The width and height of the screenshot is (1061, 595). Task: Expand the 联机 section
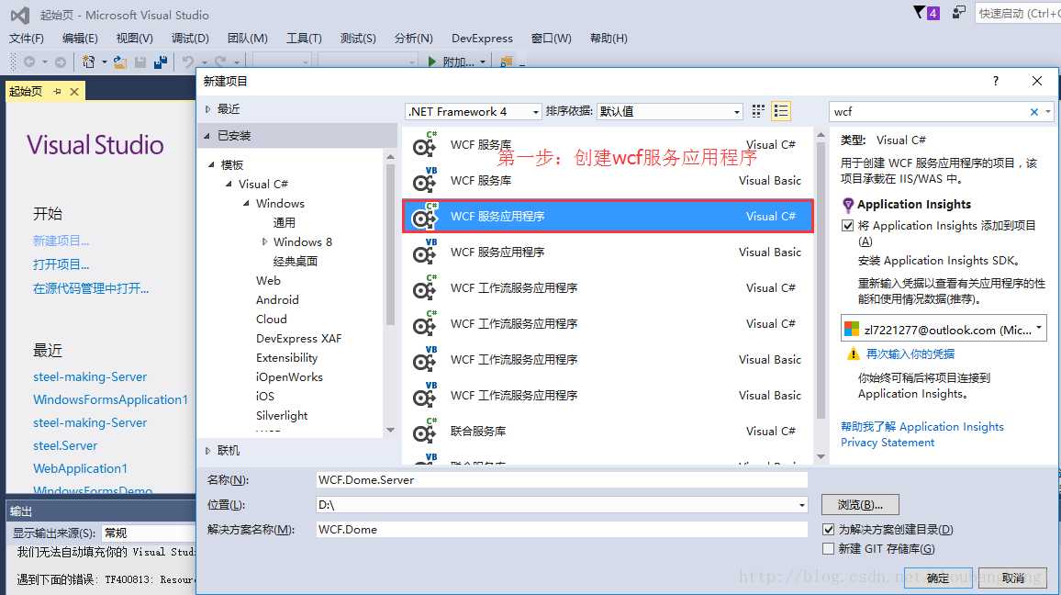(207, 451)
